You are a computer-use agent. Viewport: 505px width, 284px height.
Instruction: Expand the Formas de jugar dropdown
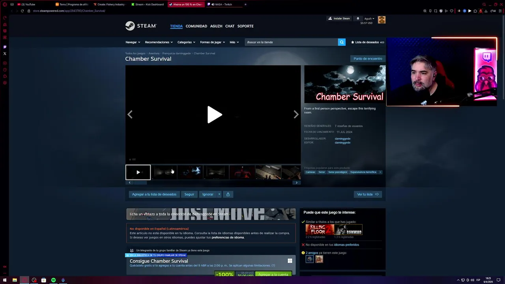click(212, 42)
